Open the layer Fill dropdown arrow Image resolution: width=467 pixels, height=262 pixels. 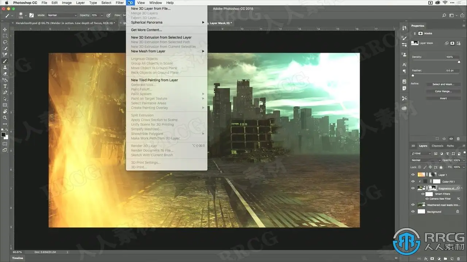pyautogui.click(x=464, y=167)
